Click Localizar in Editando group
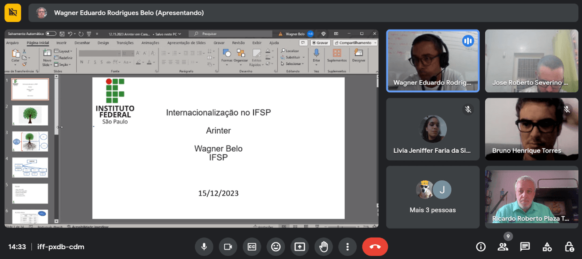582x259 pixels. coord(290,51)
